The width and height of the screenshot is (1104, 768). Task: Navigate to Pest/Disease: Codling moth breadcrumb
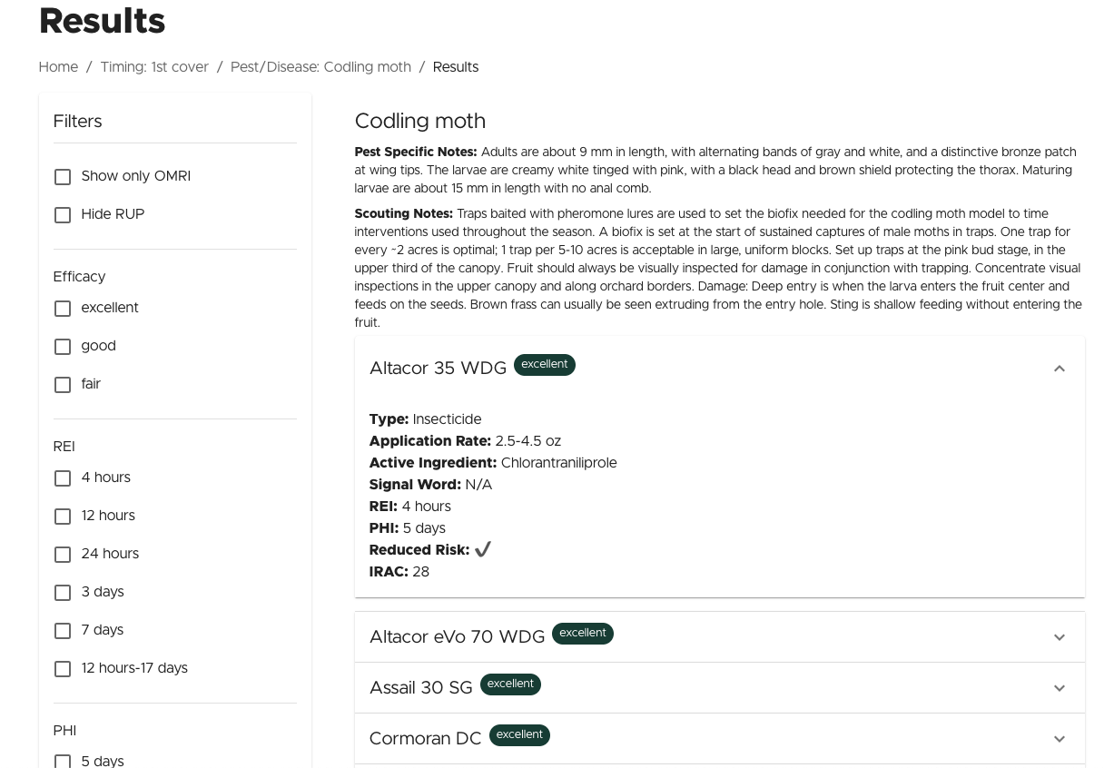coord(320,67)
